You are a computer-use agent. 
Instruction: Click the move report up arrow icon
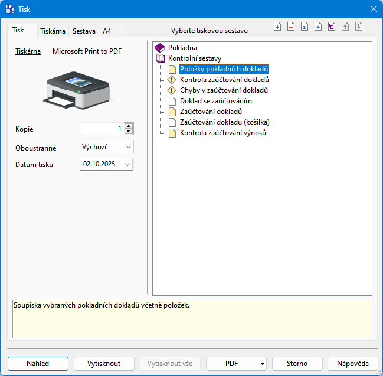[345, 27]
